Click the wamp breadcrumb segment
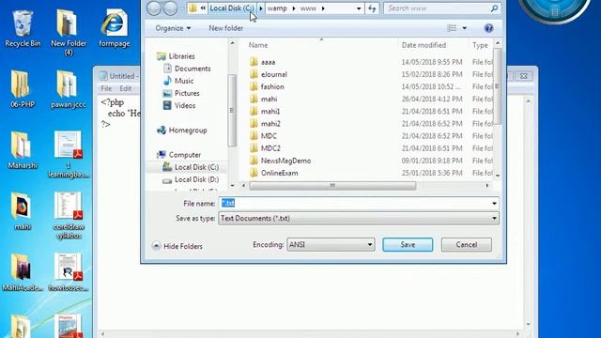 click(277, 8)
